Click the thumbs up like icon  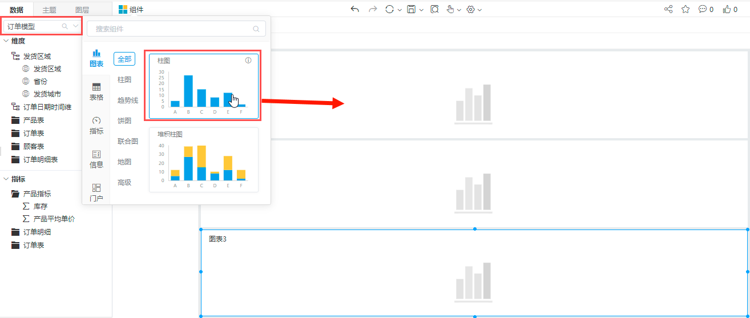[x=727, y=9]
